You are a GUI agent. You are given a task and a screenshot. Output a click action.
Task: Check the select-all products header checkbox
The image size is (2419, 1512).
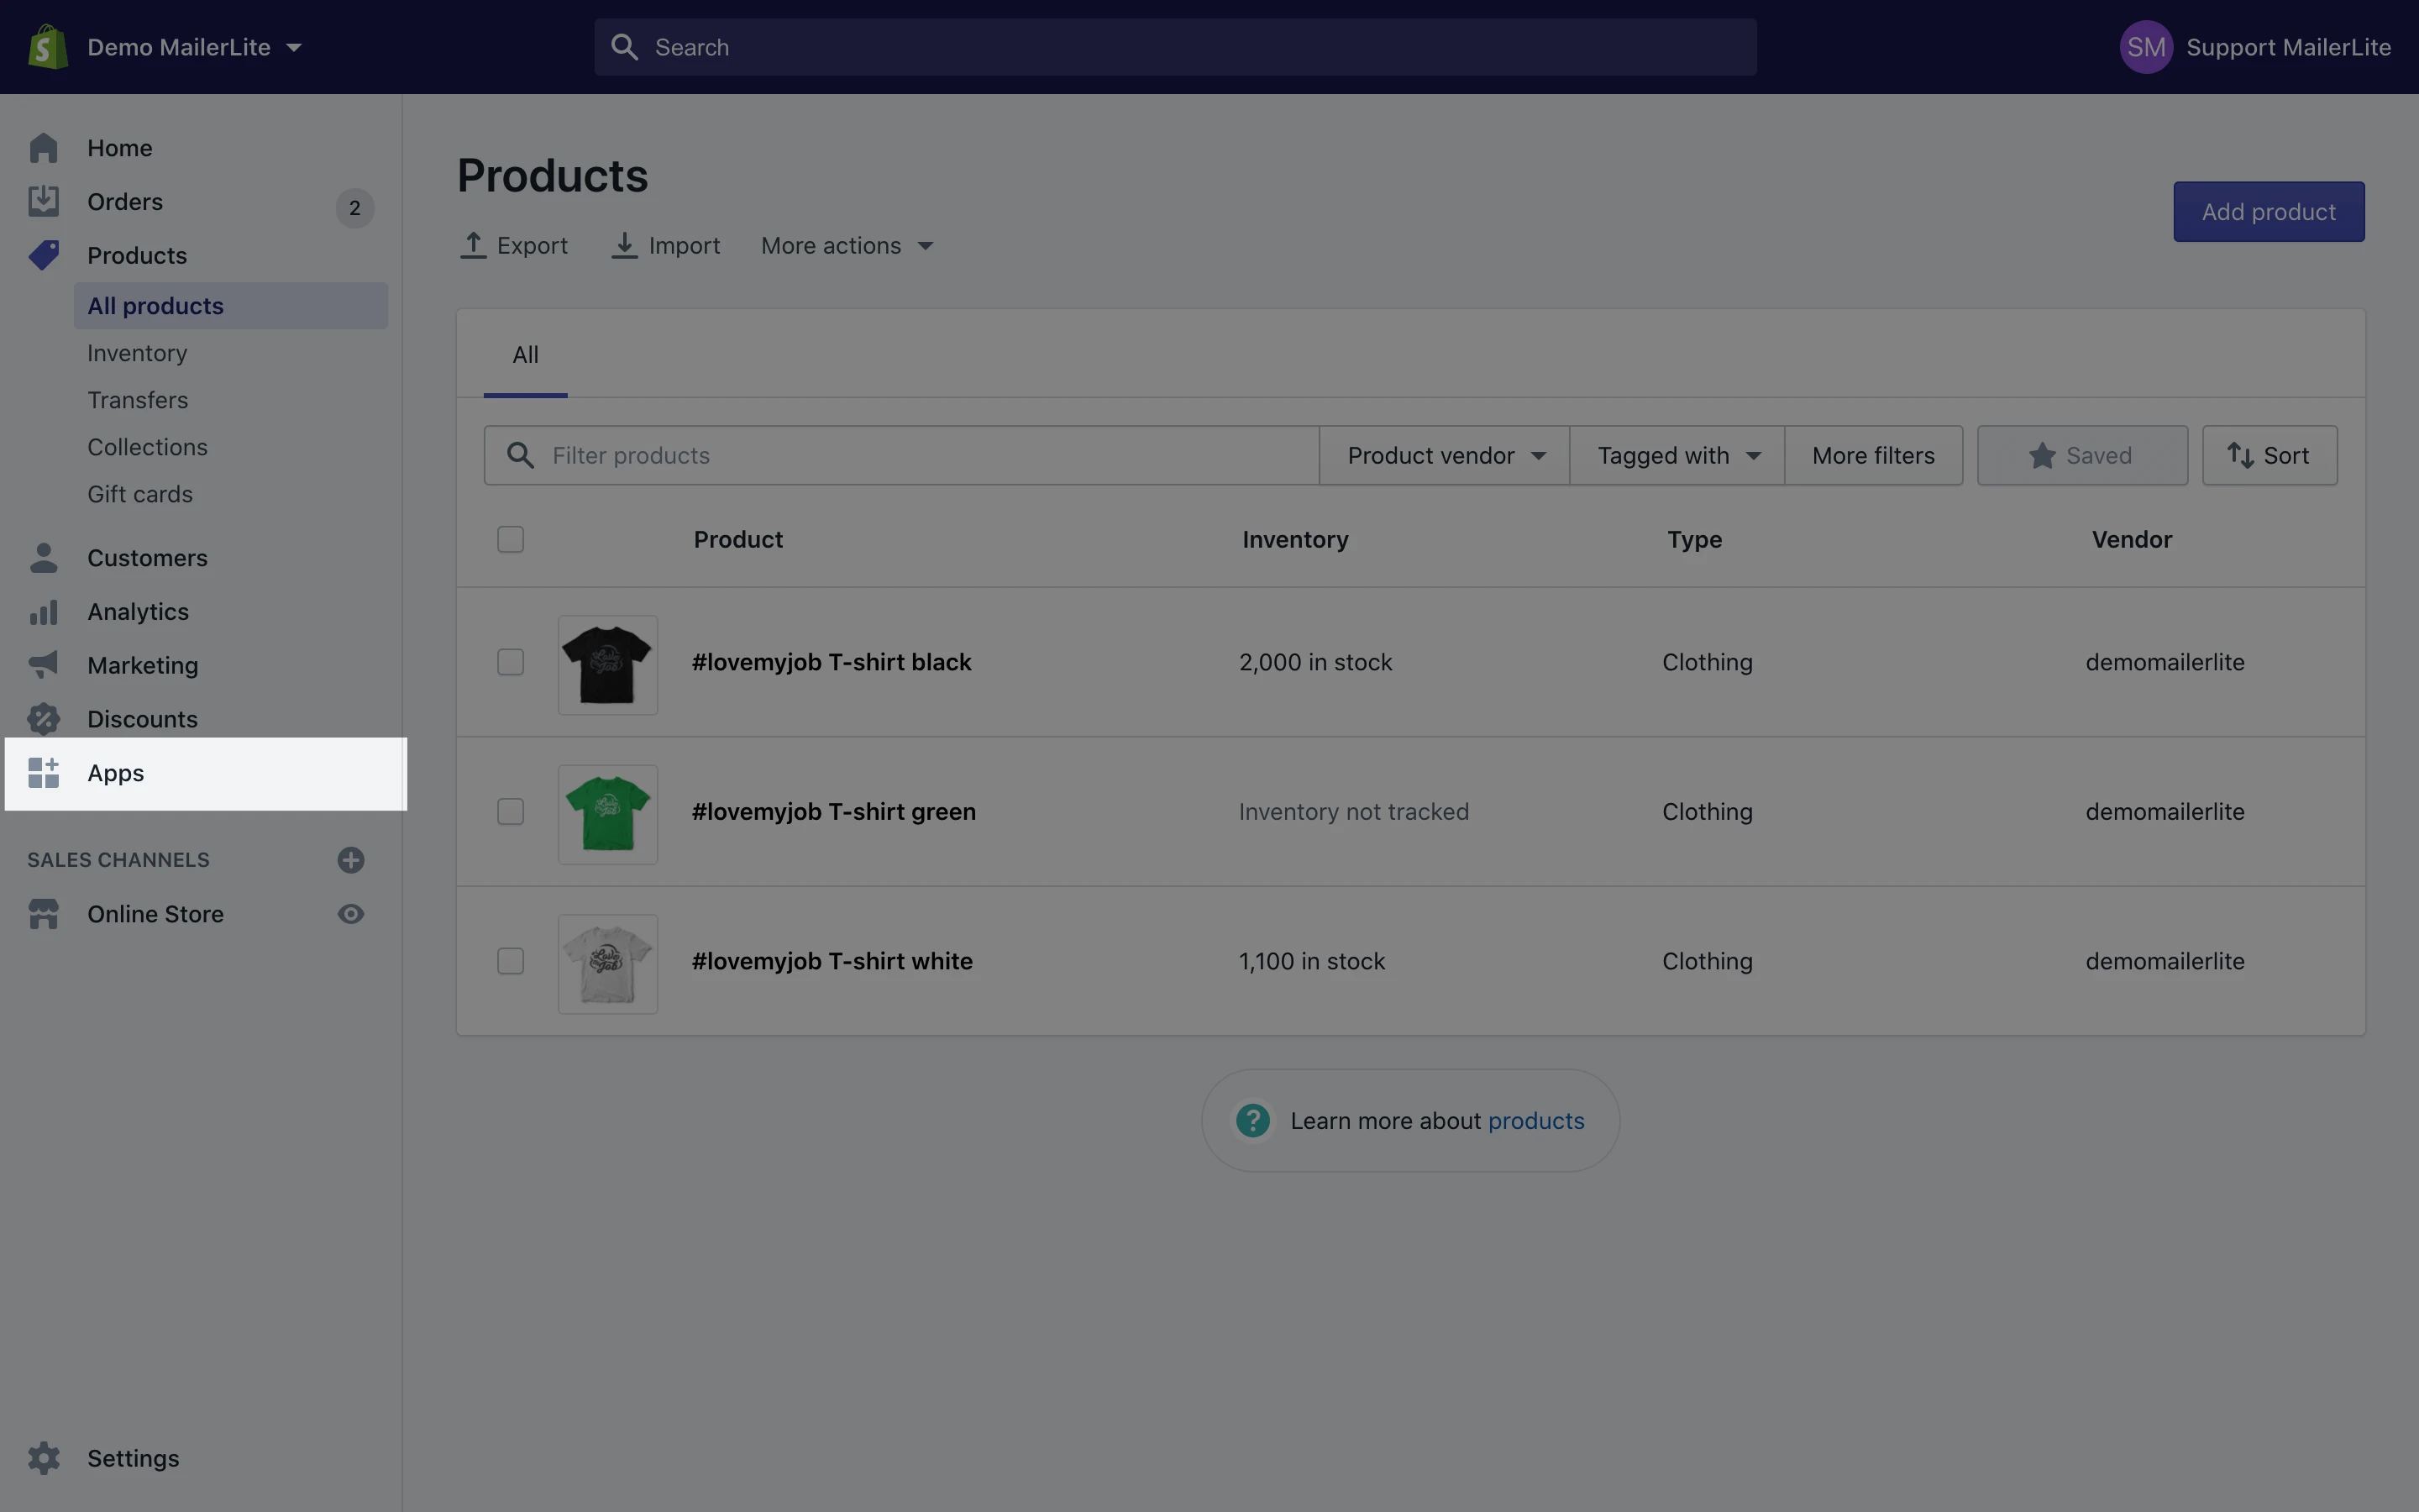pos(511,540)
